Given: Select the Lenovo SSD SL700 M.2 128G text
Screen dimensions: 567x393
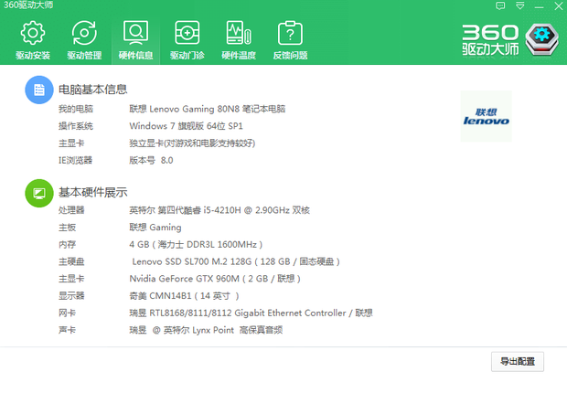Looking at the screenshot, I should [236, 261].
